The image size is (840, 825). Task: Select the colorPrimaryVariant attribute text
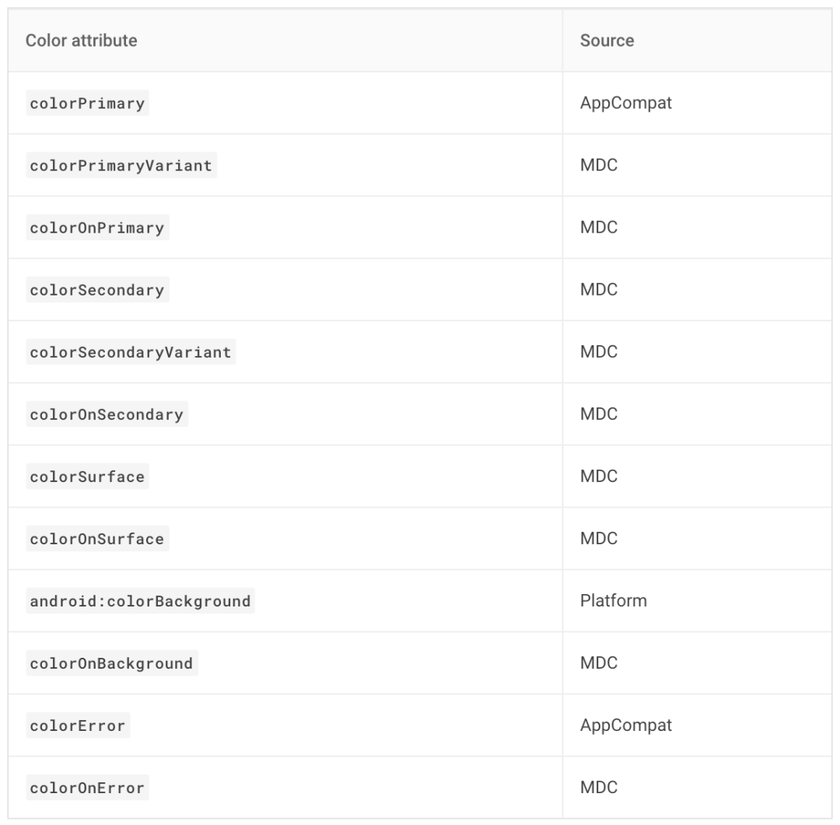[x=121, y=166]
